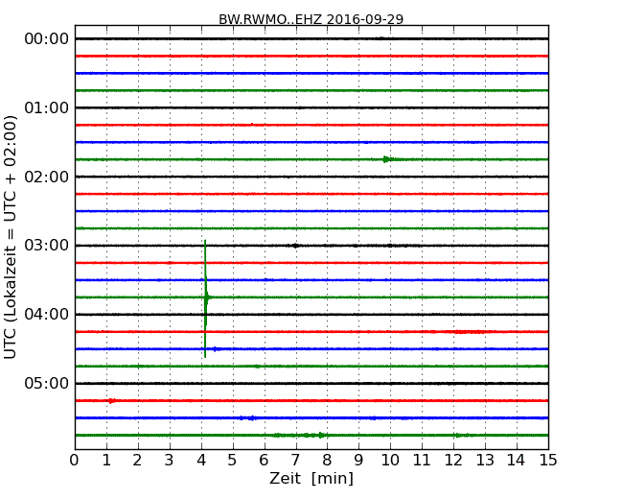Click the 05:00 time label
This screenshot has height=499, width=623.
(47, 383)
